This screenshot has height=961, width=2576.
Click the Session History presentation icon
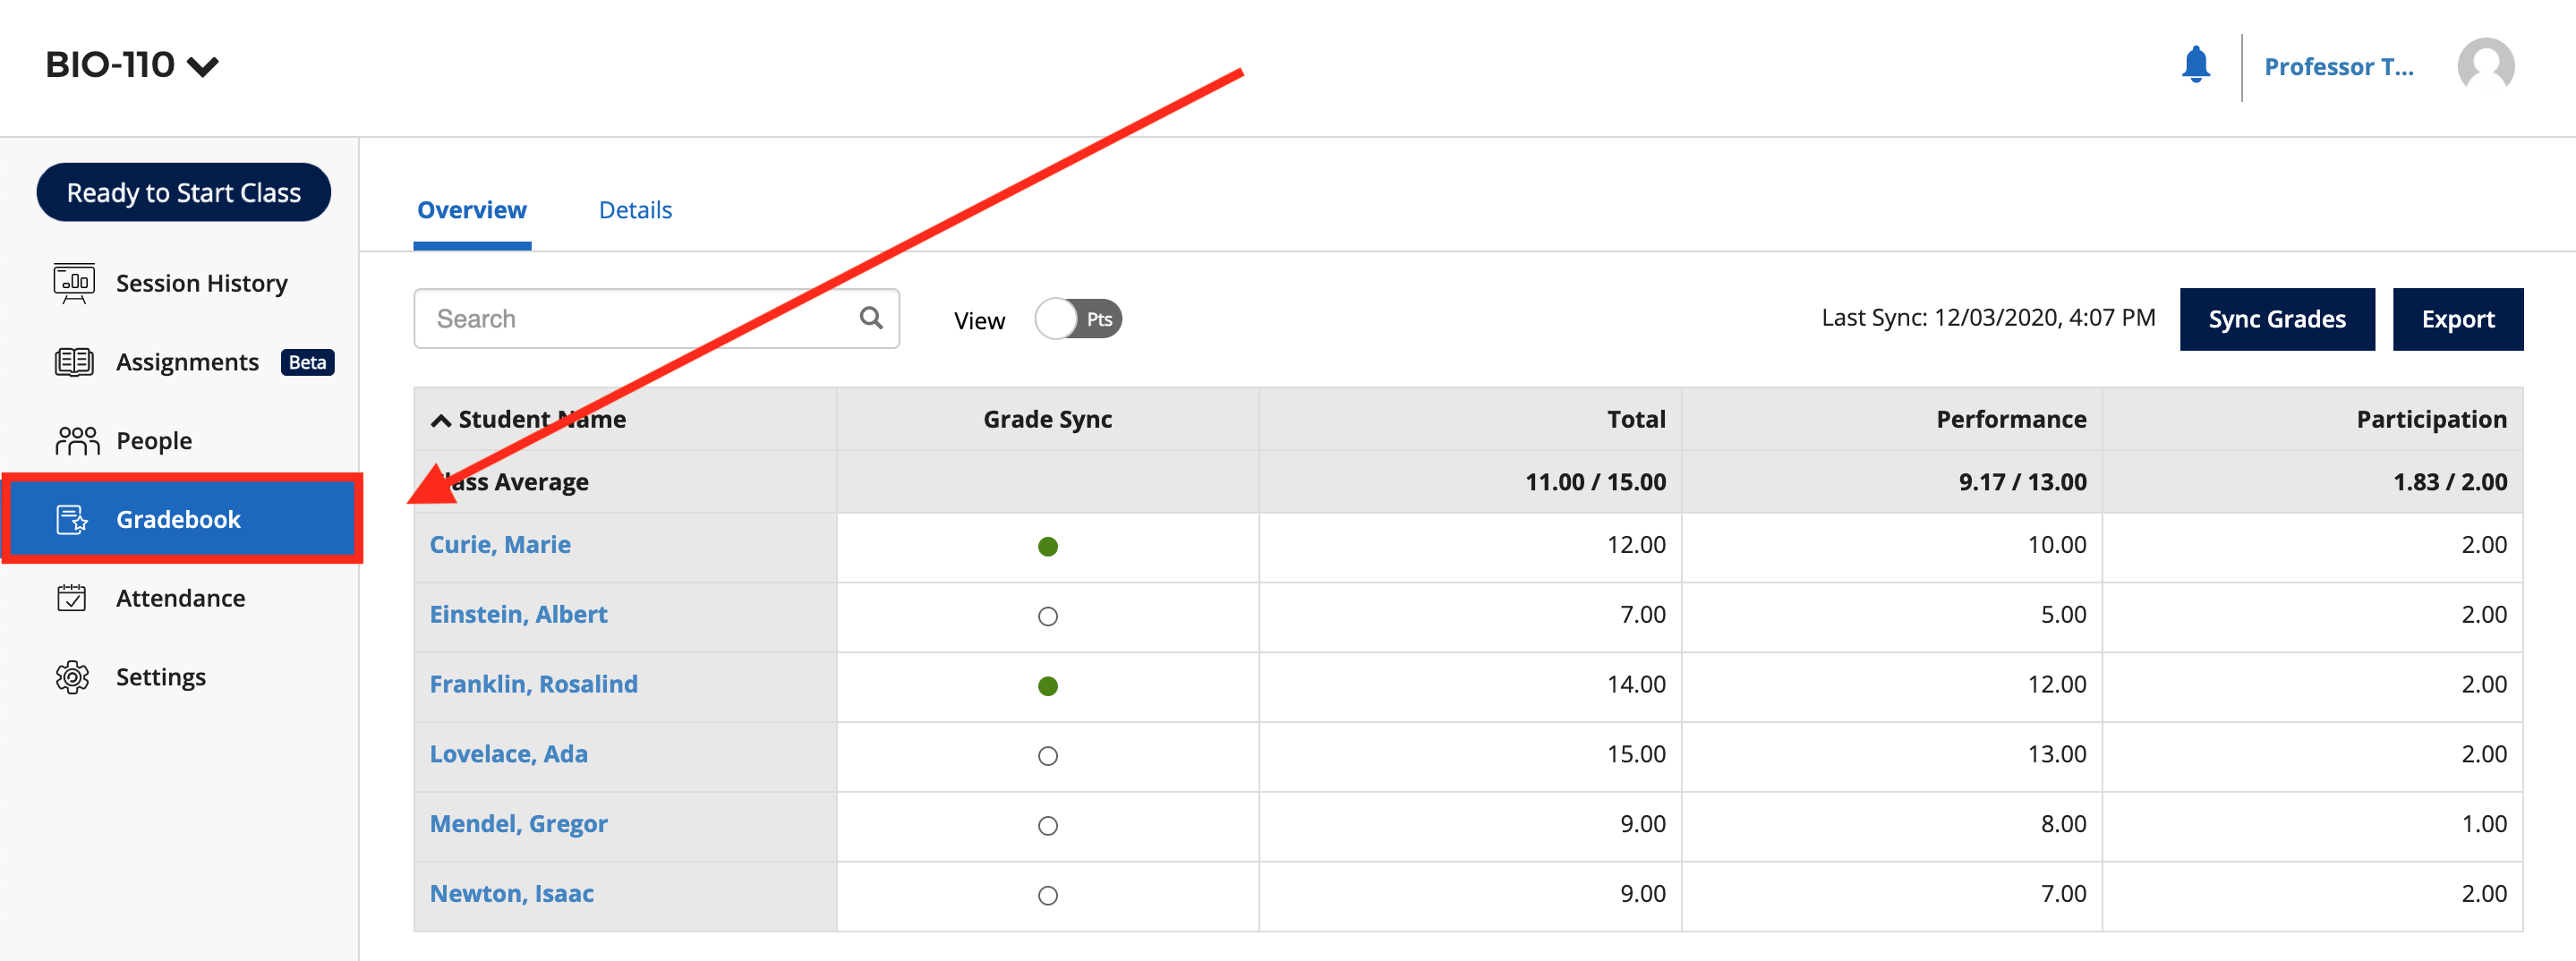74,283
